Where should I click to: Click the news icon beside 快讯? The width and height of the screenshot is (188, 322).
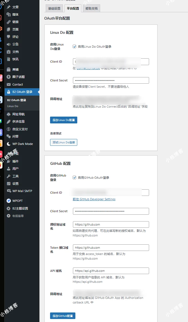click(x=9, y=59)
